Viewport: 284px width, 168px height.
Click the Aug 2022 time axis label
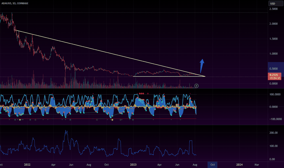tap(89, 165)
